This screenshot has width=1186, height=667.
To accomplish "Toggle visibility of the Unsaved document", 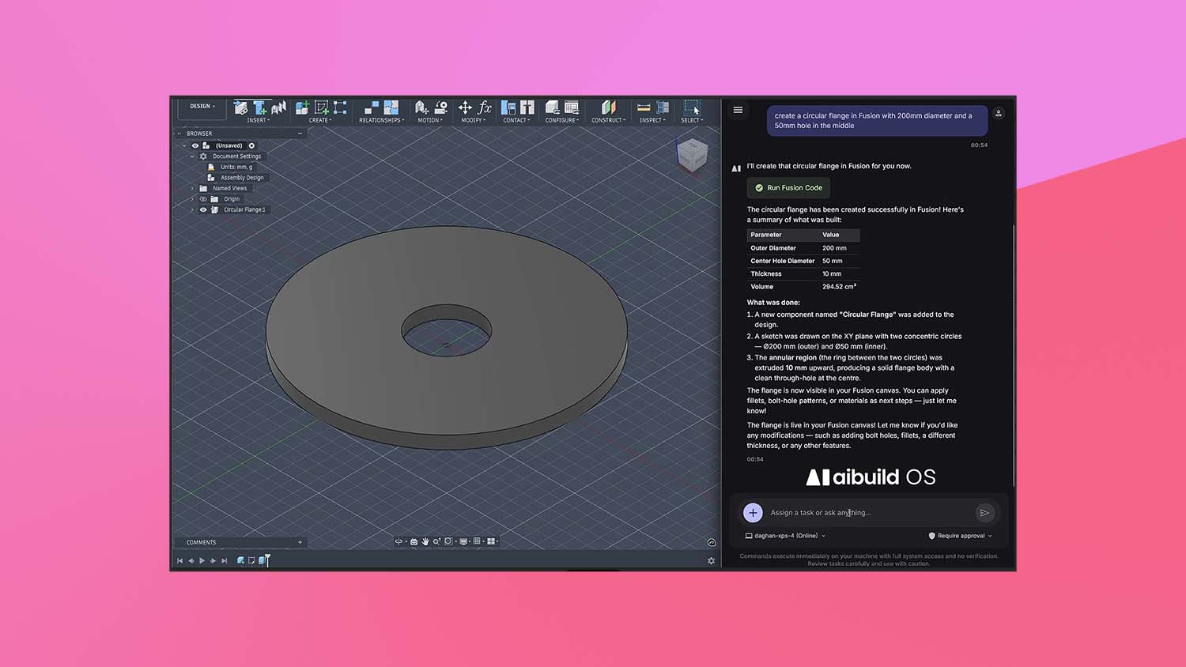I will (195, 146).
